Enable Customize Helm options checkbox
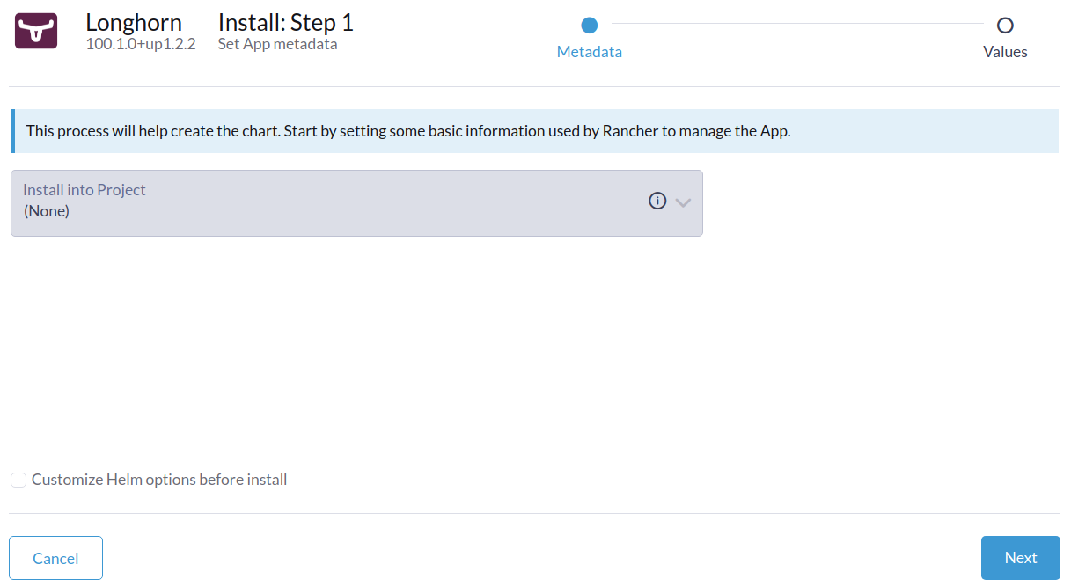 [18, 481]
